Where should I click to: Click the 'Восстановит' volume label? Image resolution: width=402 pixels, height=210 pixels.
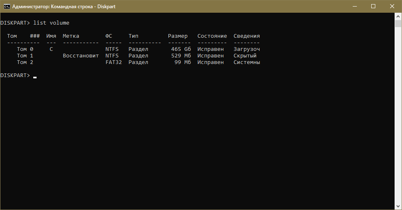point(81,56)
